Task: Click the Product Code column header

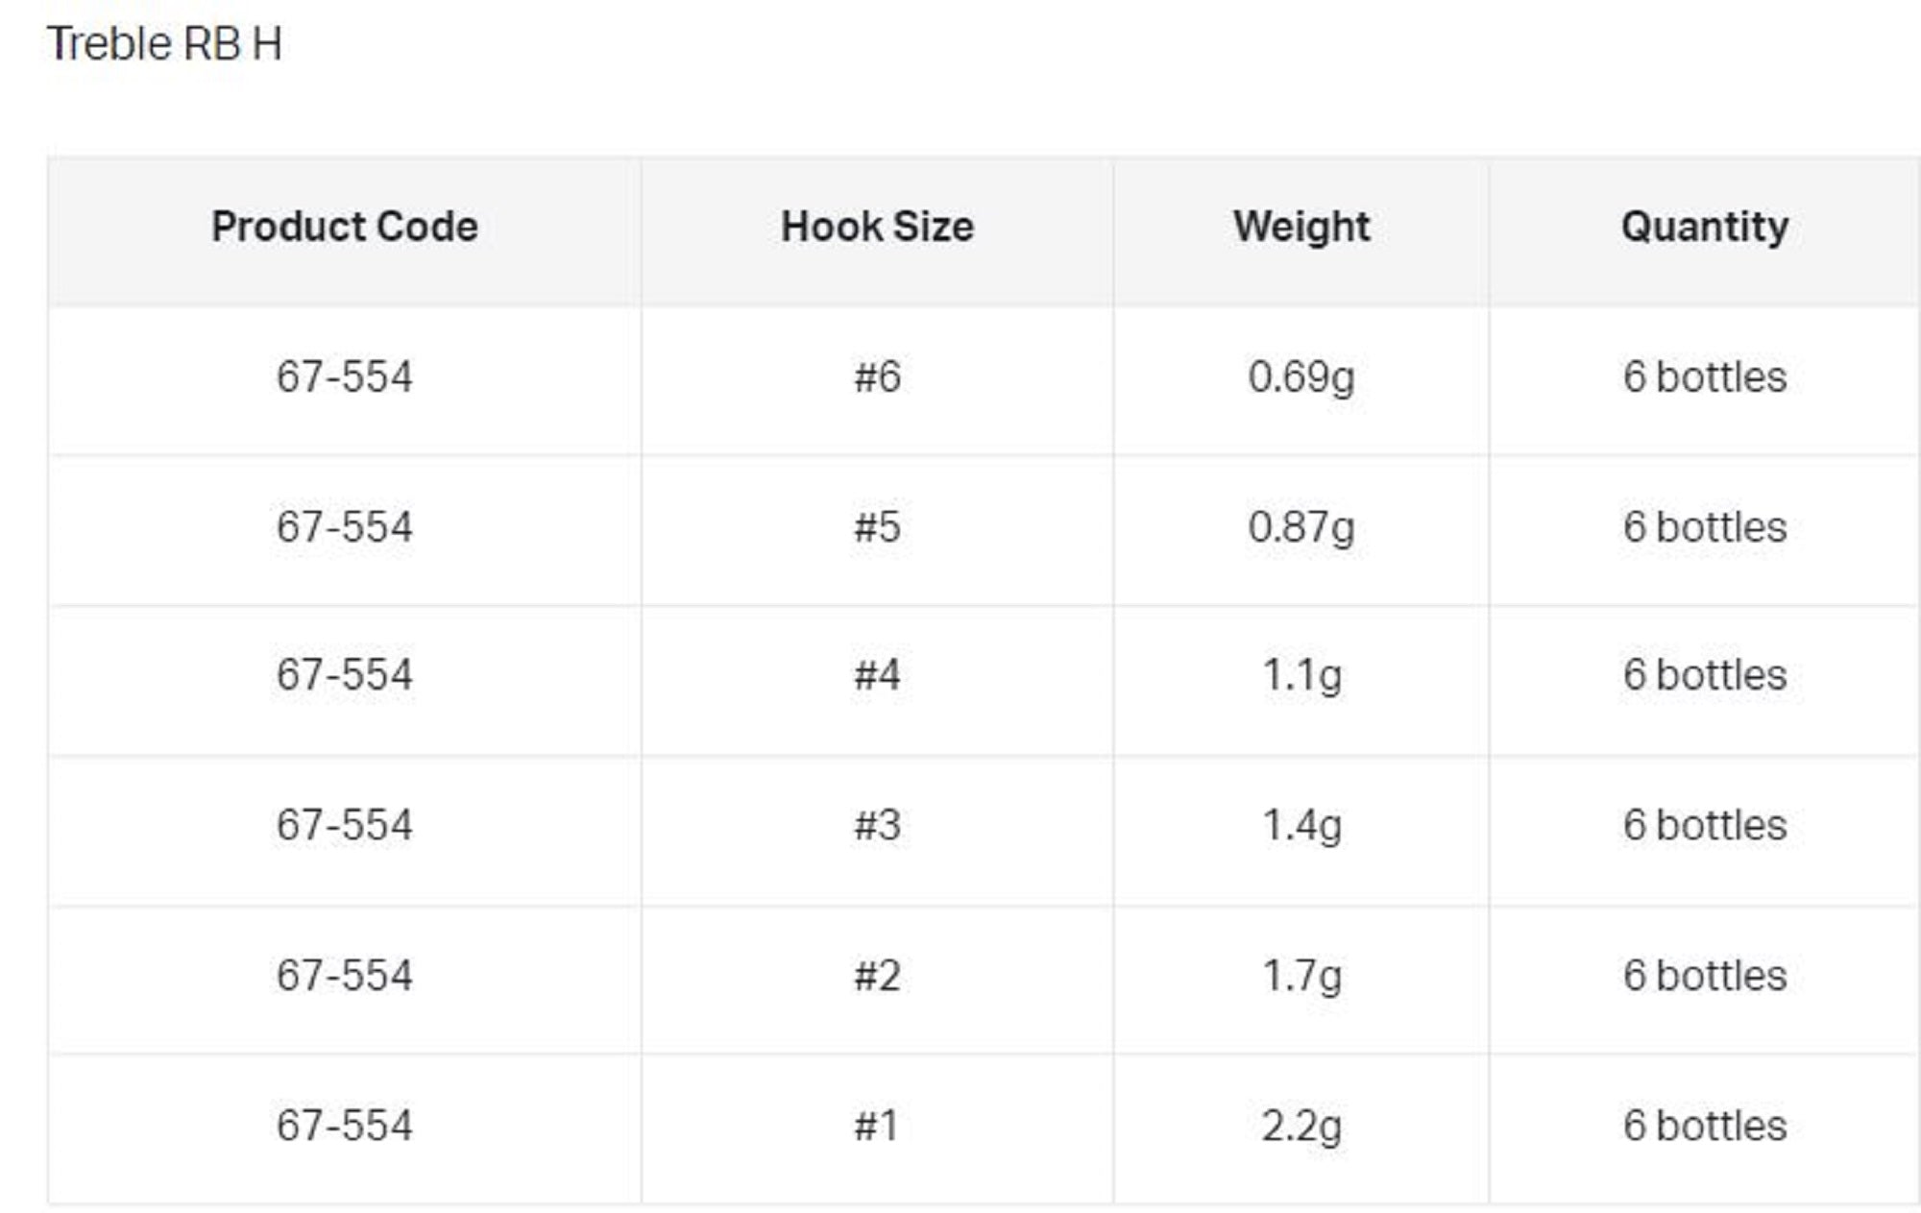Action: point(344,228)
